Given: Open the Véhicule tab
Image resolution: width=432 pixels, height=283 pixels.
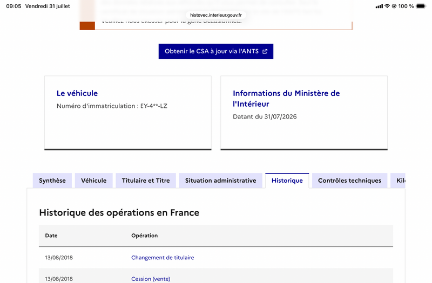Looking at the screenshot, I should pyautogui.click(x=93, y=181).
